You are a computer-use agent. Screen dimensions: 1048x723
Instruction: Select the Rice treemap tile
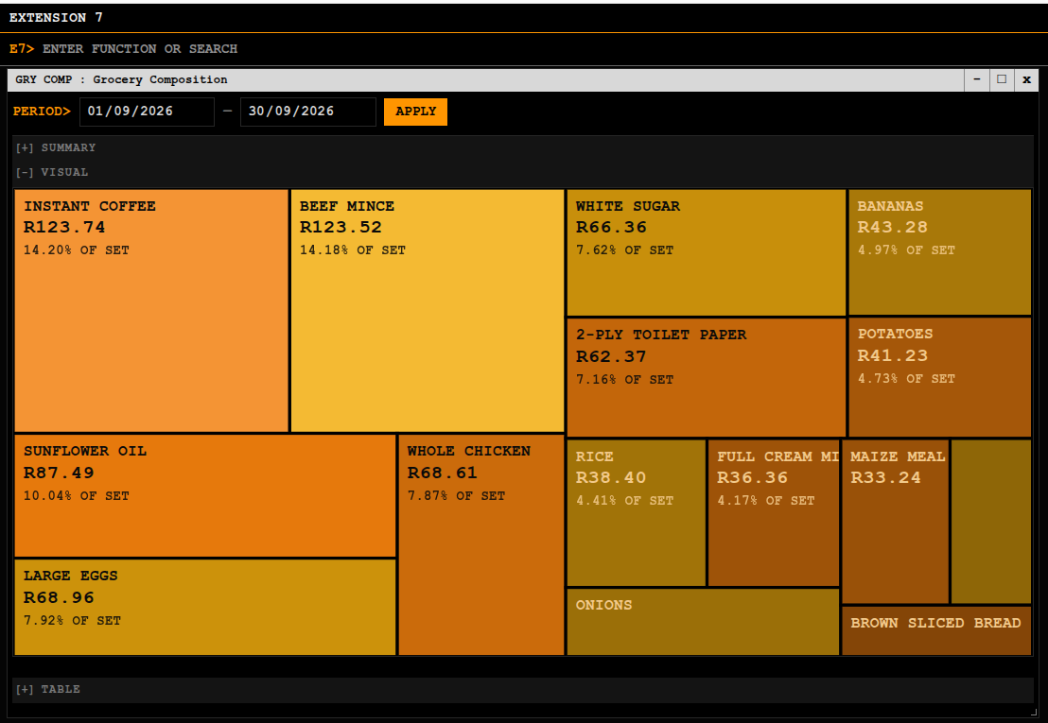(637, 512)
